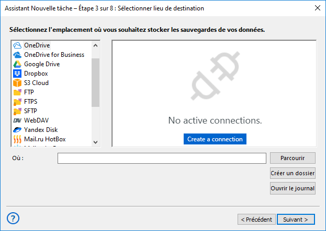Select the FTP folder icon
Image resolution: width=326 pixels, height=231 pixels.
tap(17, 92)
